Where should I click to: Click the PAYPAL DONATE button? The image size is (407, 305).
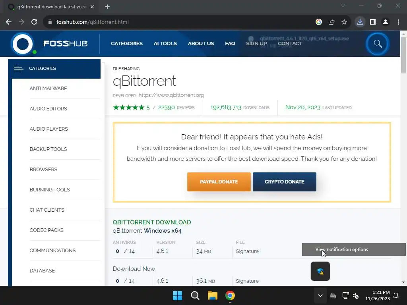coord(219,182)
